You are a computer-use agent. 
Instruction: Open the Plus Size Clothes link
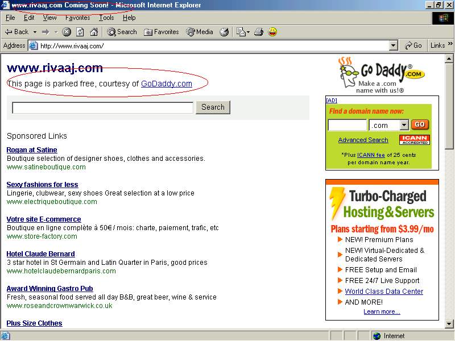(34, 323)
